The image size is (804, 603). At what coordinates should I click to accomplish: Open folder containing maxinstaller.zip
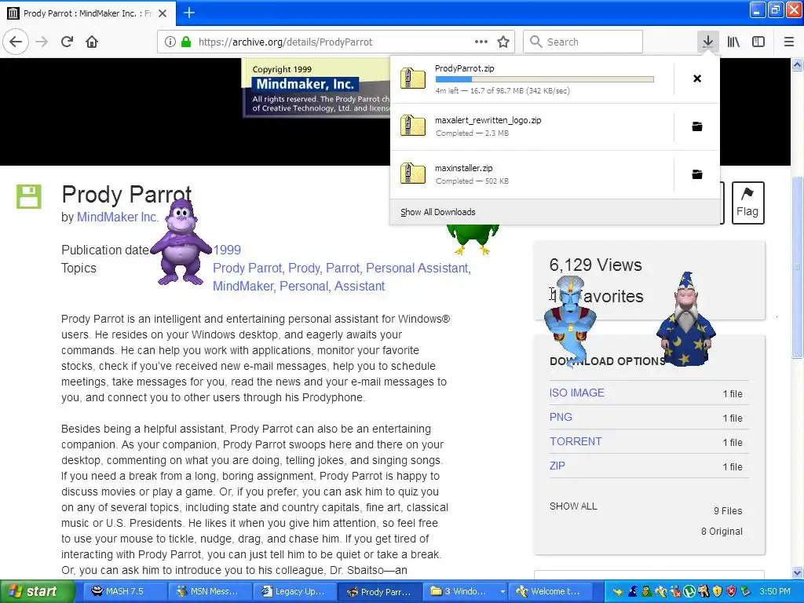tap(697, 174)
